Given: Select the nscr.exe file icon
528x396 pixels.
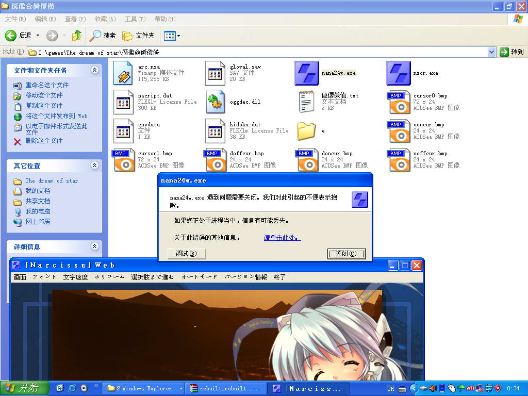Looking at the screenshot, I should pyautogui.click(x=399, y=73).
